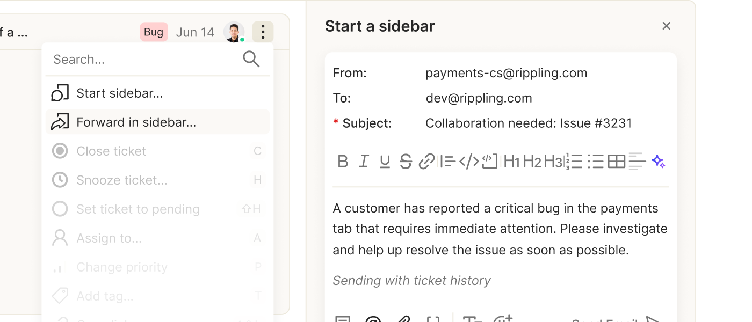The image size is (752, 322).
Task: Close the Start a sidebar panel
Action: click(x=667, y=26)
